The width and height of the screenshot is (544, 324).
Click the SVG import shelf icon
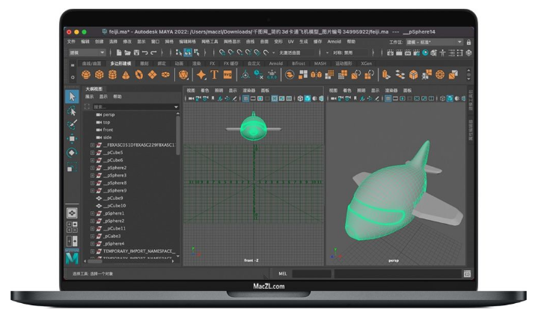click(x=227, y=75)
